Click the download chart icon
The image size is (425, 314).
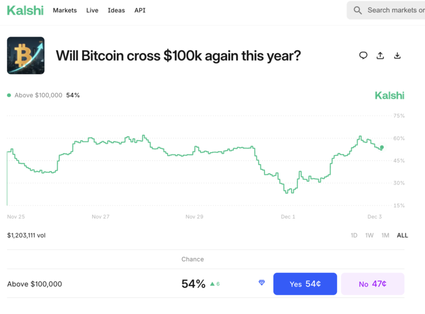[x=397, y=55]
